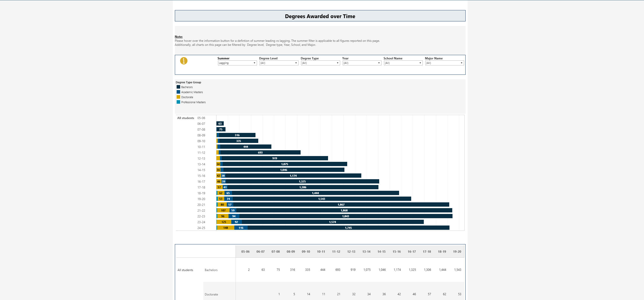Select the 05-06 table column header

(245, 252)
